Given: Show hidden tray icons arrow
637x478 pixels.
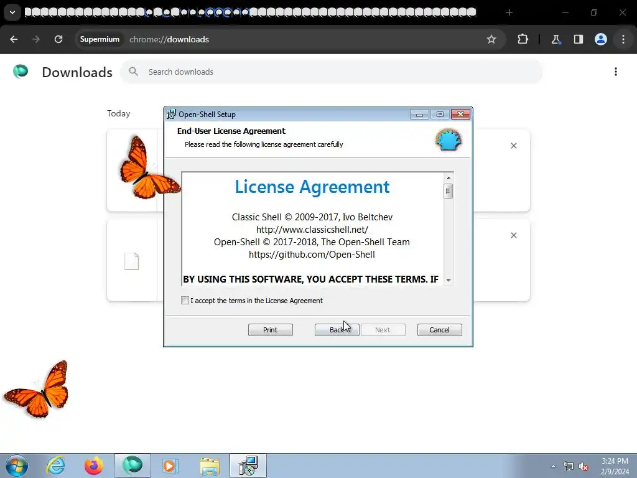Looking at the screenshot, I should (x=553, y=466).
